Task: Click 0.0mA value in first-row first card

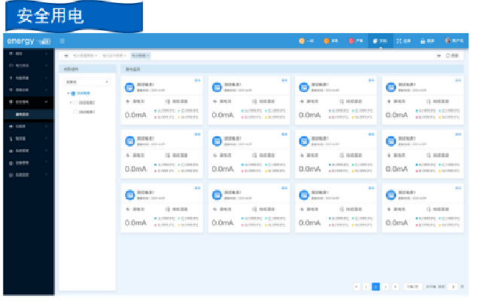Action: [136, 115]
